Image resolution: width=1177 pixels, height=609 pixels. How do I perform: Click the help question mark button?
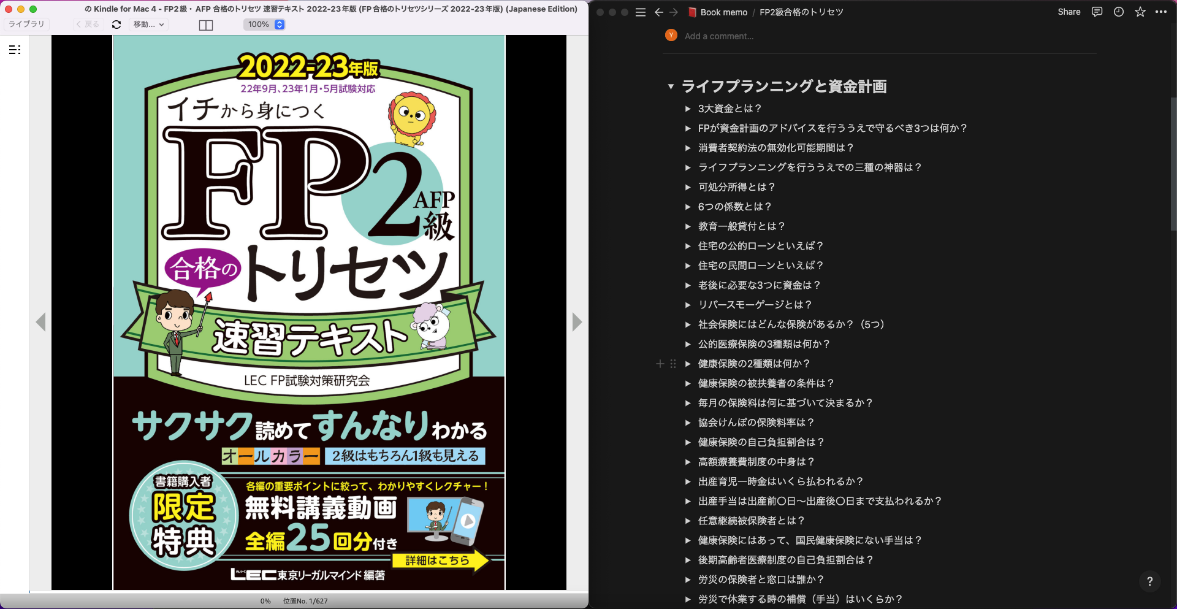pyautogui.click(x=1151, y=581)
